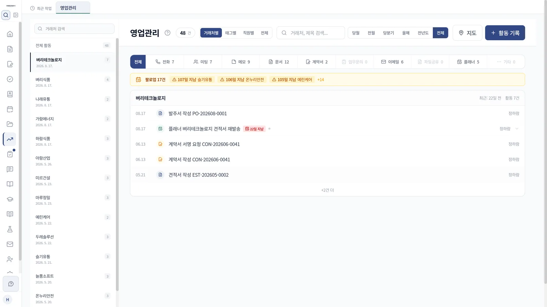Filter activities by 이메일 6 tab
Image resolution: width=547 pixels, height=307 pixels.
point(392,62)
